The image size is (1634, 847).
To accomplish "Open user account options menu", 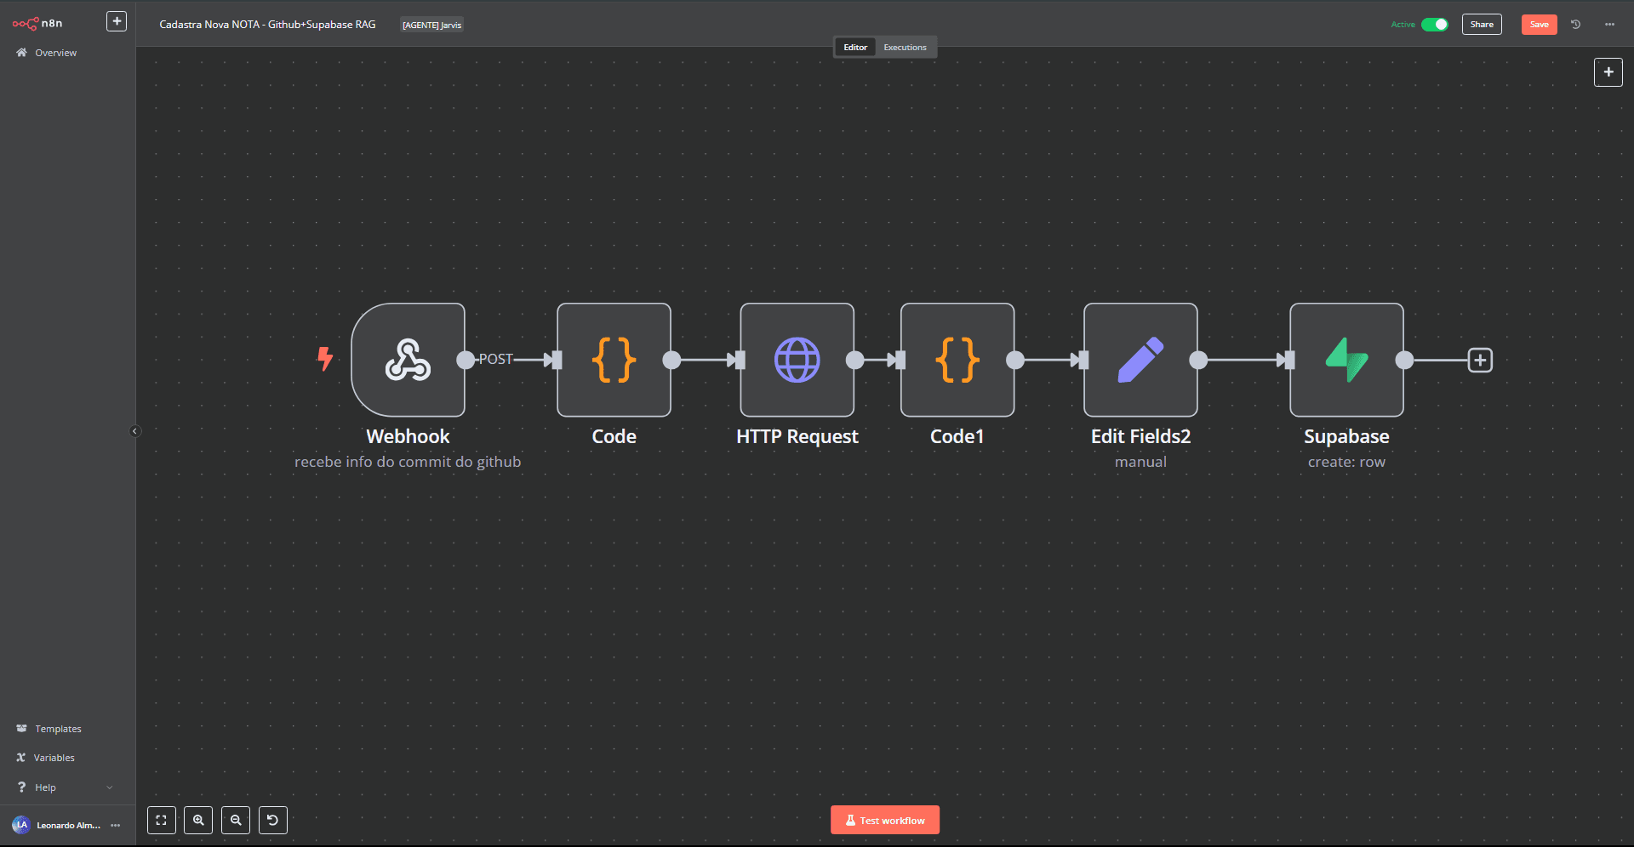I will 116,826.
